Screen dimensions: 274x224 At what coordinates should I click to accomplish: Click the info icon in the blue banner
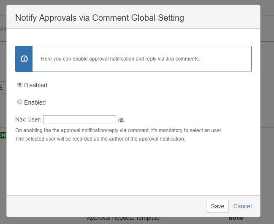tap(24, 59)
